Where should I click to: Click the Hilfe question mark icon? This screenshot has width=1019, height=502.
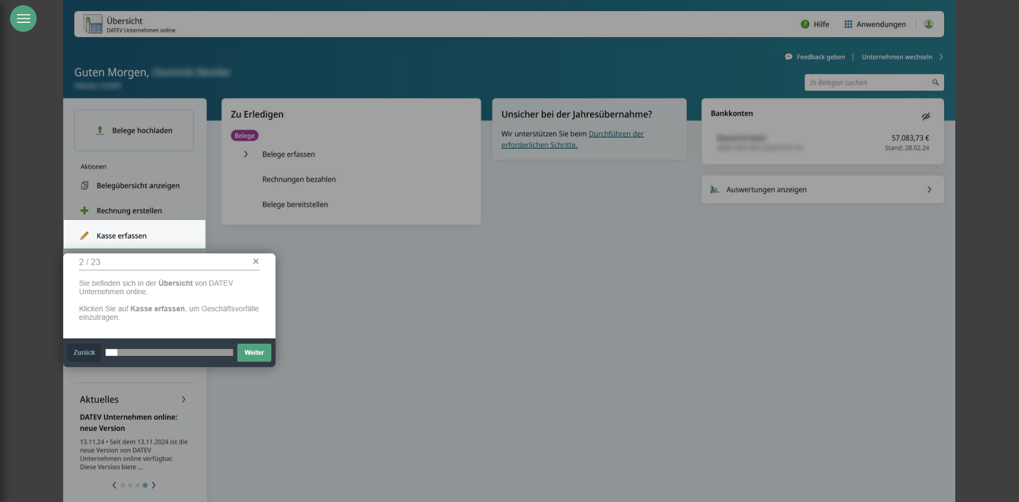pyautogui.click(x=805, y=24)
